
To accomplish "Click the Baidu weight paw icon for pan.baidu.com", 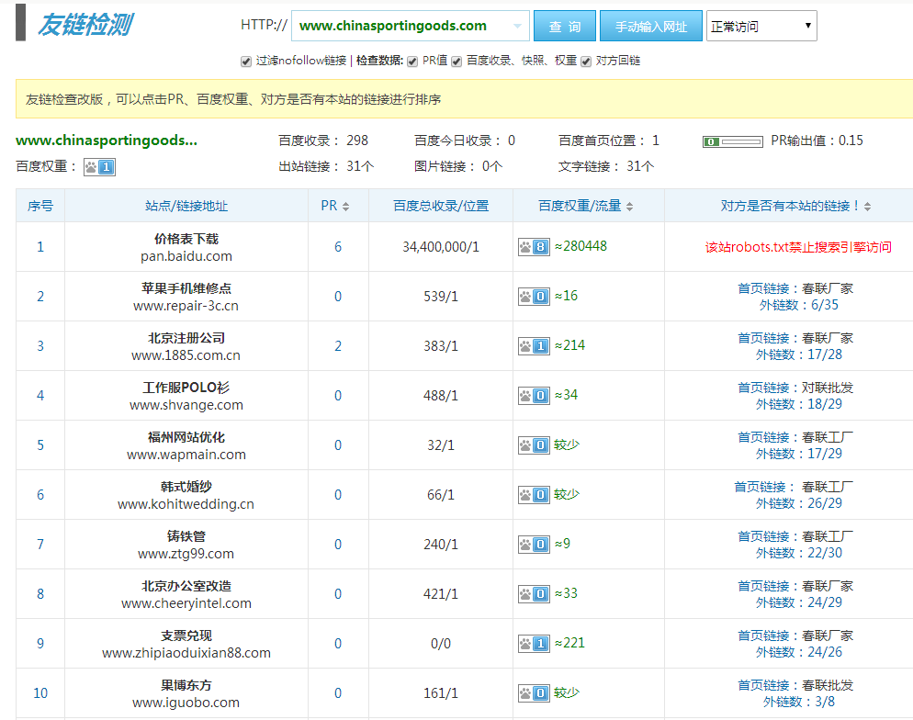I will pos(534,247).
